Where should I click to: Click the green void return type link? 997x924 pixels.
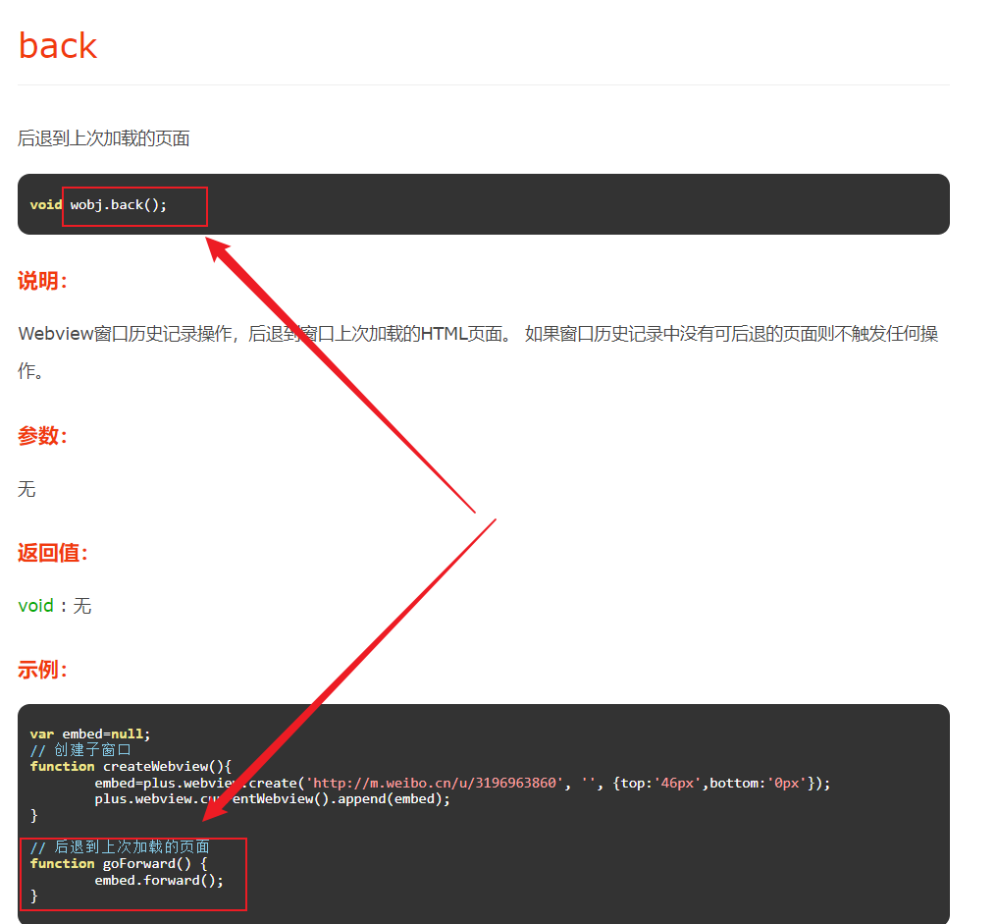point(35,606)
